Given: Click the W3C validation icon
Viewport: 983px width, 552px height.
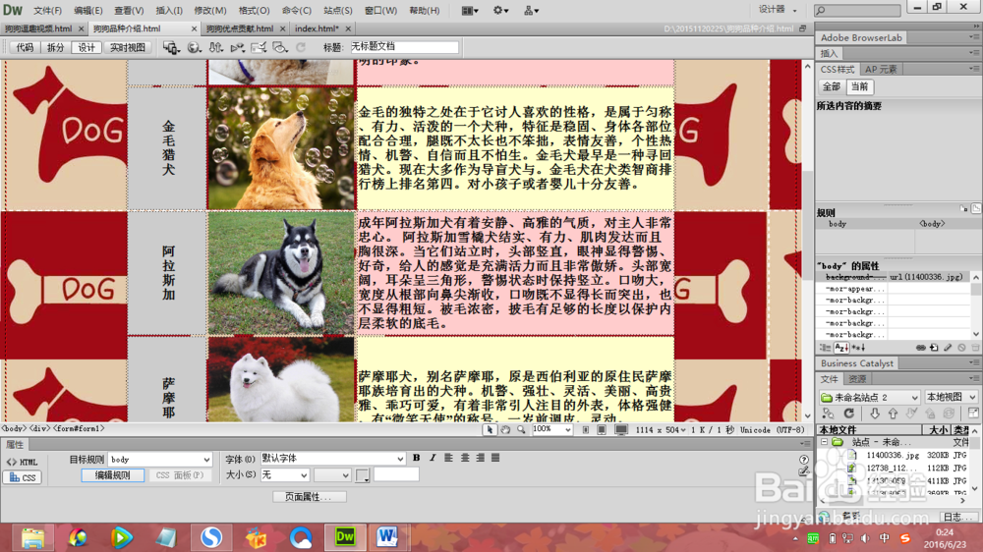Looking at the screenshot, I should pyautogui.click(x=237, y=47).
